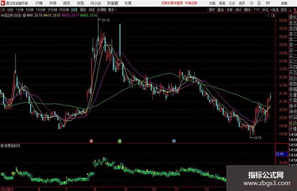Open the 公式 menu
The width and height of the screenshot is (297, 191).
coord(232,3)
